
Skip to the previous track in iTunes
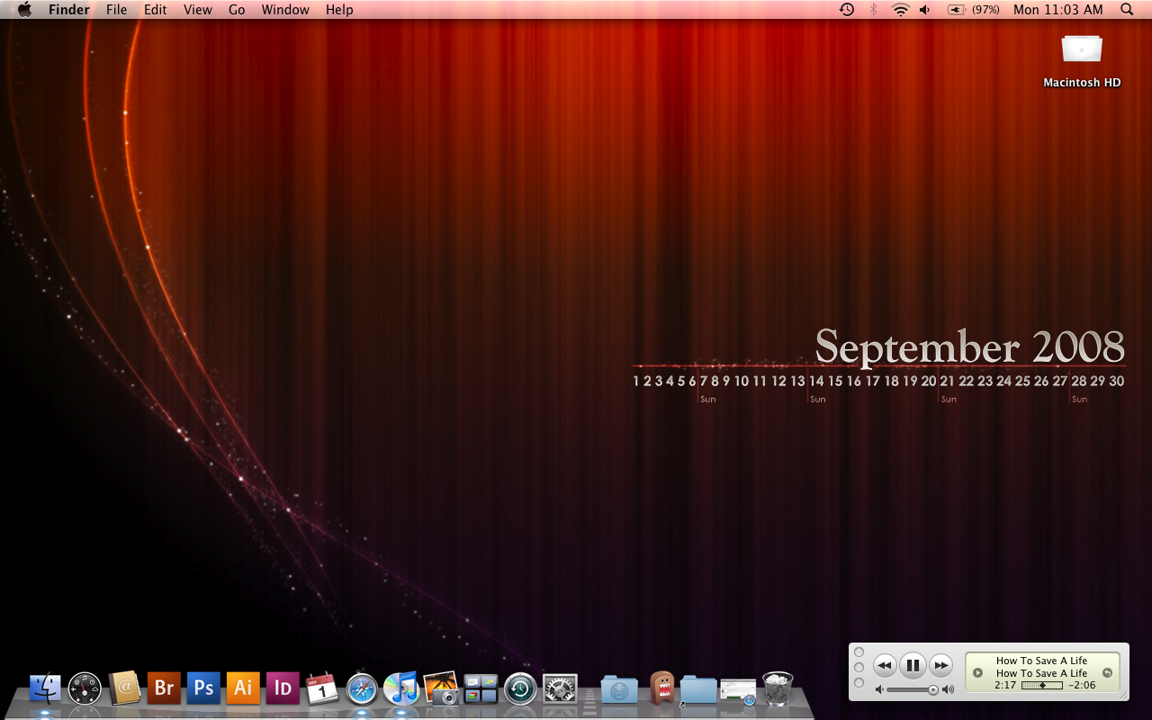[885, 666]
